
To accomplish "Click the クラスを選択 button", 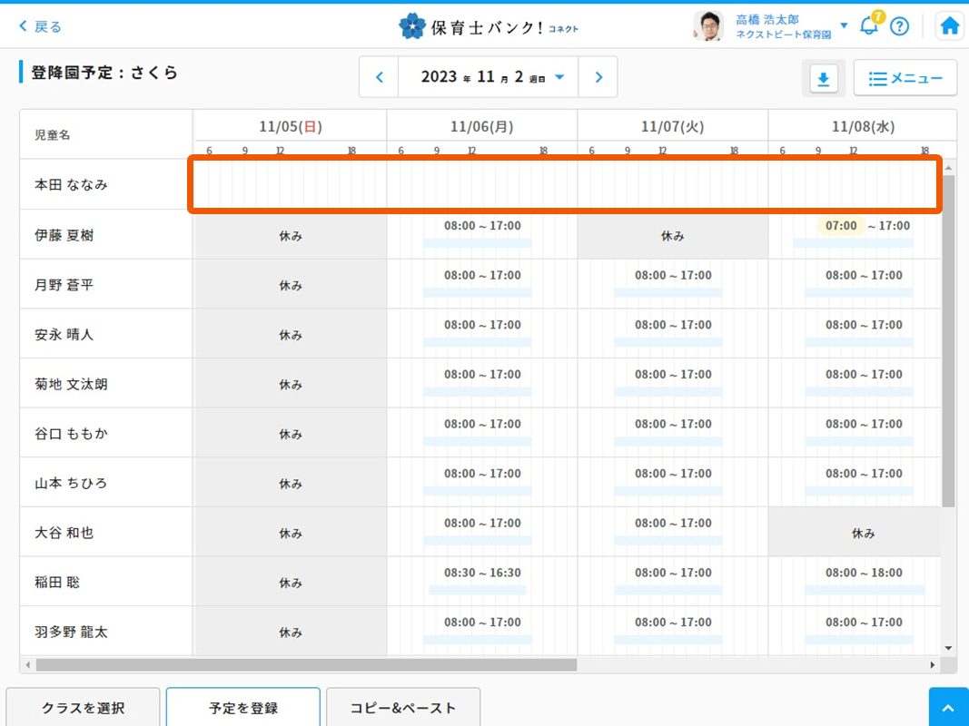I will (83, 708).
